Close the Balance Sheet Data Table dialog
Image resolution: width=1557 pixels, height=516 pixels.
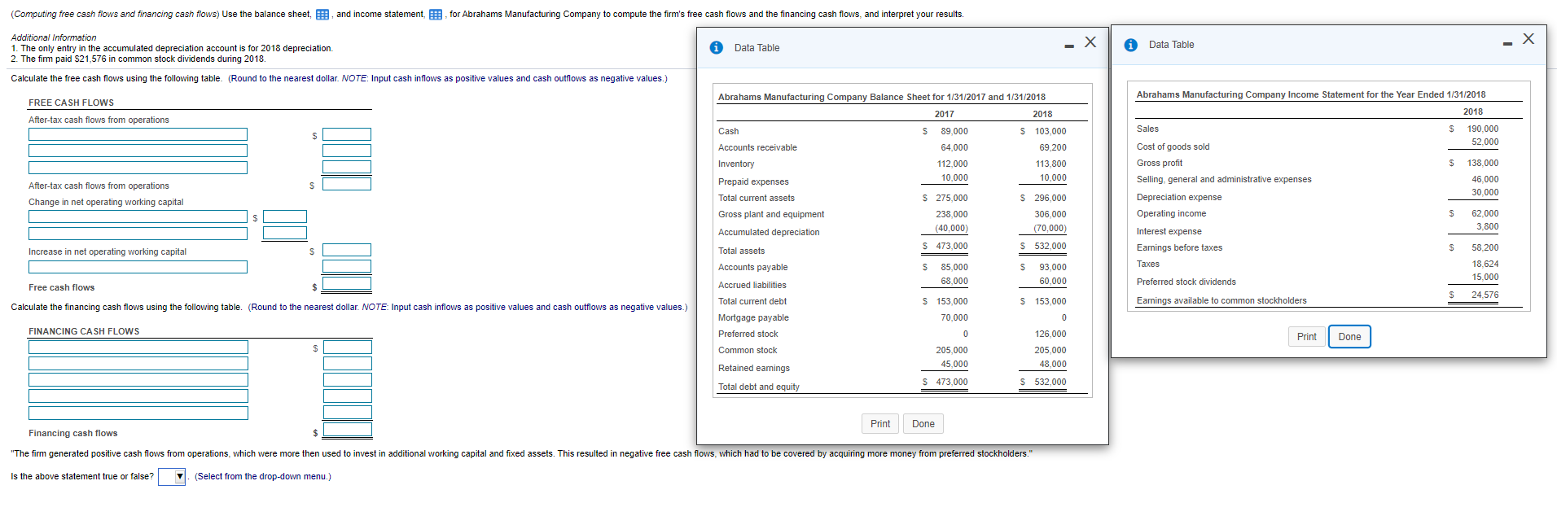coord(1090,42)
